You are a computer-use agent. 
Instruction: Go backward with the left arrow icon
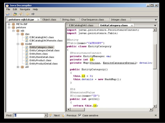(28, 14)
